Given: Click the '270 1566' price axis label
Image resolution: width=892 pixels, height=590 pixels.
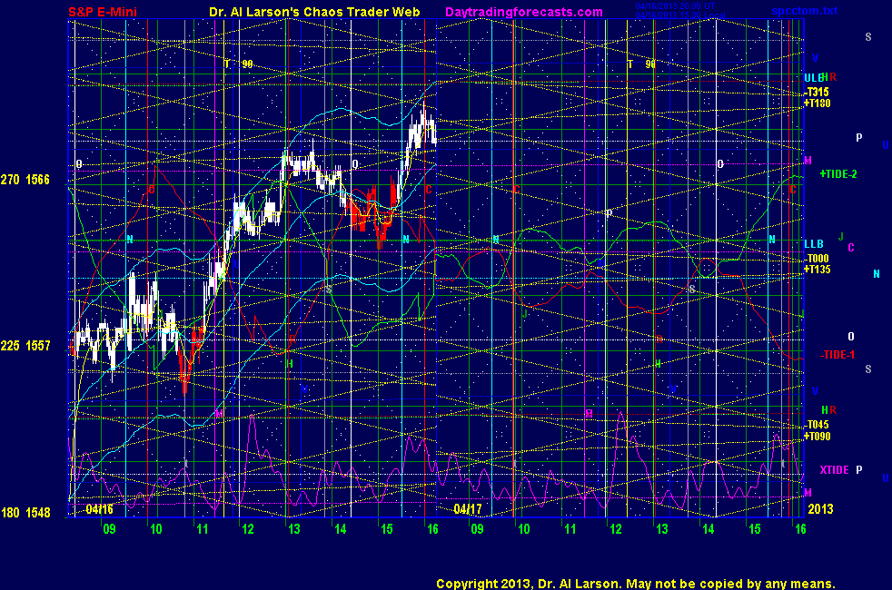Looking at the screenshot, I should (x=25, y=181).
